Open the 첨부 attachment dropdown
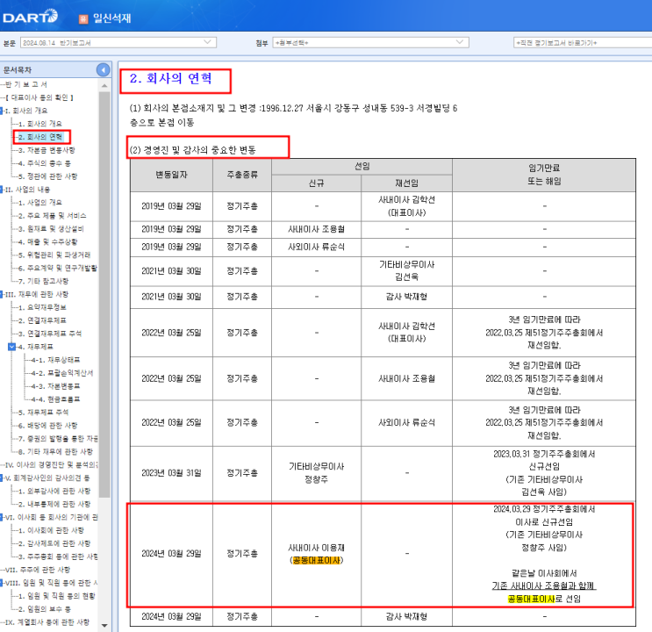Screen dimensions: 652x632 tap(370, 43)
